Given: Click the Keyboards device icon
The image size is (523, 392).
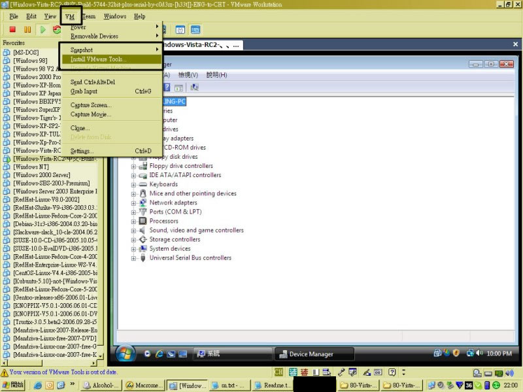Looking at the screenshot, I should [x=143, y=184].
